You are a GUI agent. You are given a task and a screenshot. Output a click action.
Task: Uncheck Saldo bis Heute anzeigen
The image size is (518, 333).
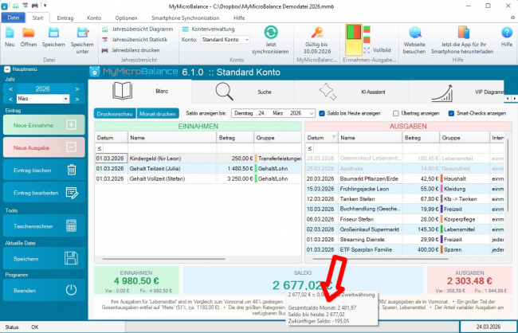pos(323,113)
